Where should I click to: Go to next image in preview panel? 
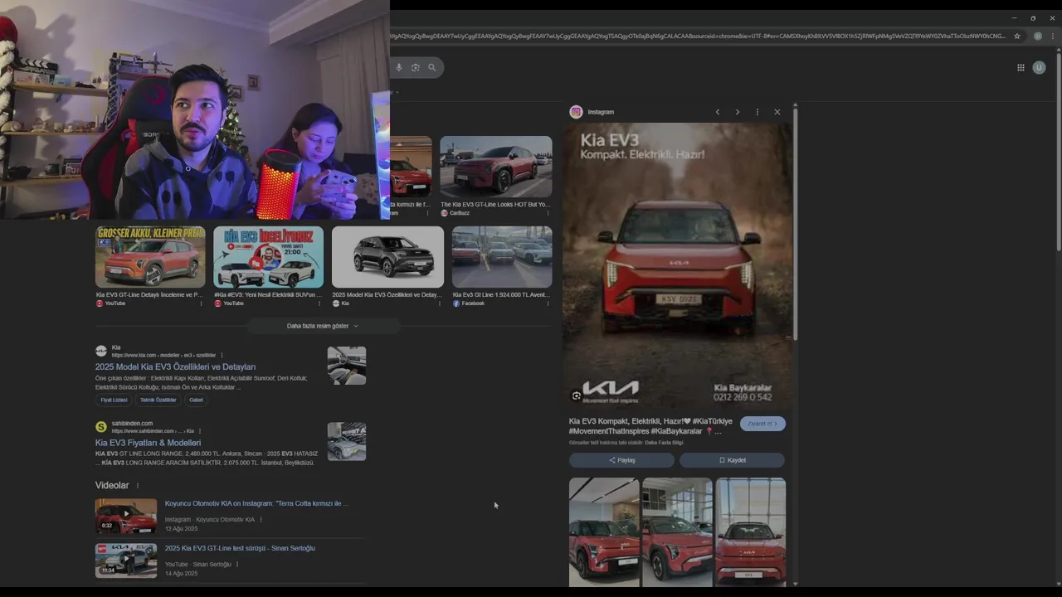[738, 112]
